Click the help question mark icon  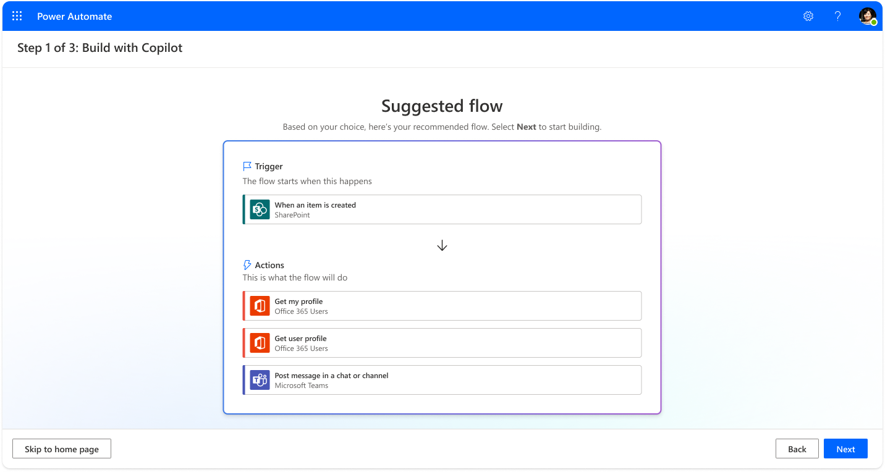pos(838,17)
